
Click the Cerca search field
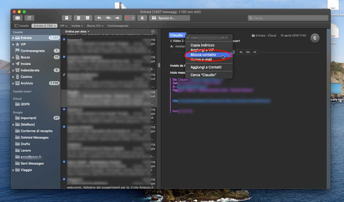pyautogui.click(x=288, y=18)
